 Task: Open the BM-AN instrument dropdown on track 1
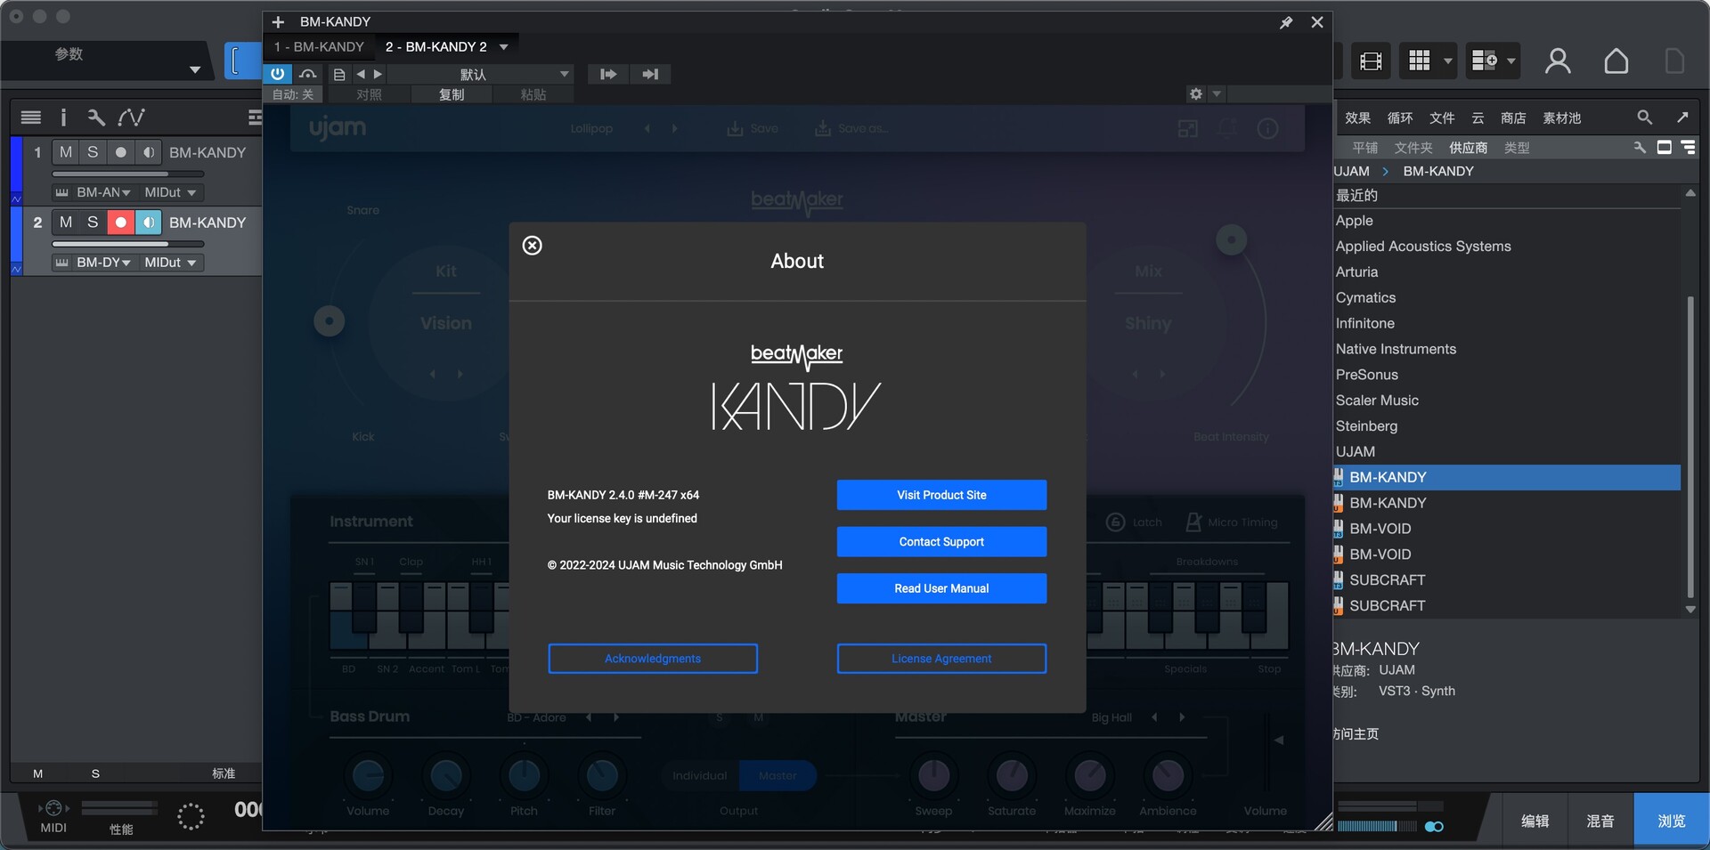tap(93, 192)
